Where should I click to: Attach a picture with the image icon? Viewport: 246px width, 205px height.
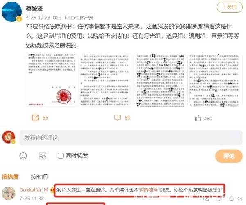42,156
